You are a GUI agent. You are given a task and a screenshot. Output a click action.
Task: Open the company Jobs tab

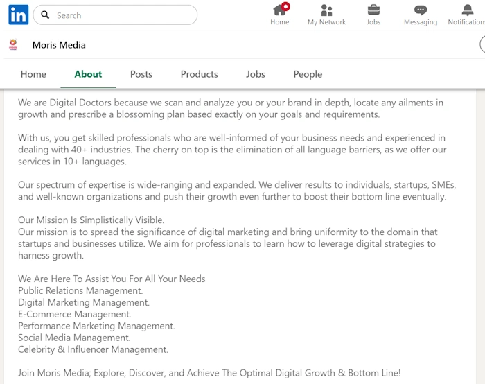(256, 74)
